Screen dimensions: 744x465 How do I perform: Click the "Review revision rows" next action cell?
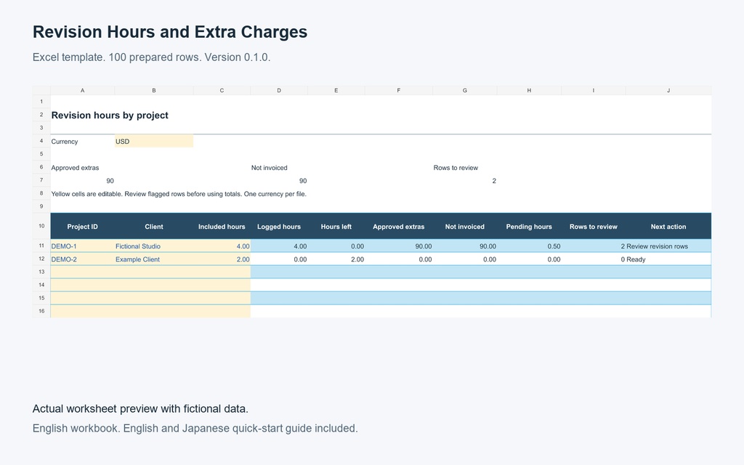point(668,246)
